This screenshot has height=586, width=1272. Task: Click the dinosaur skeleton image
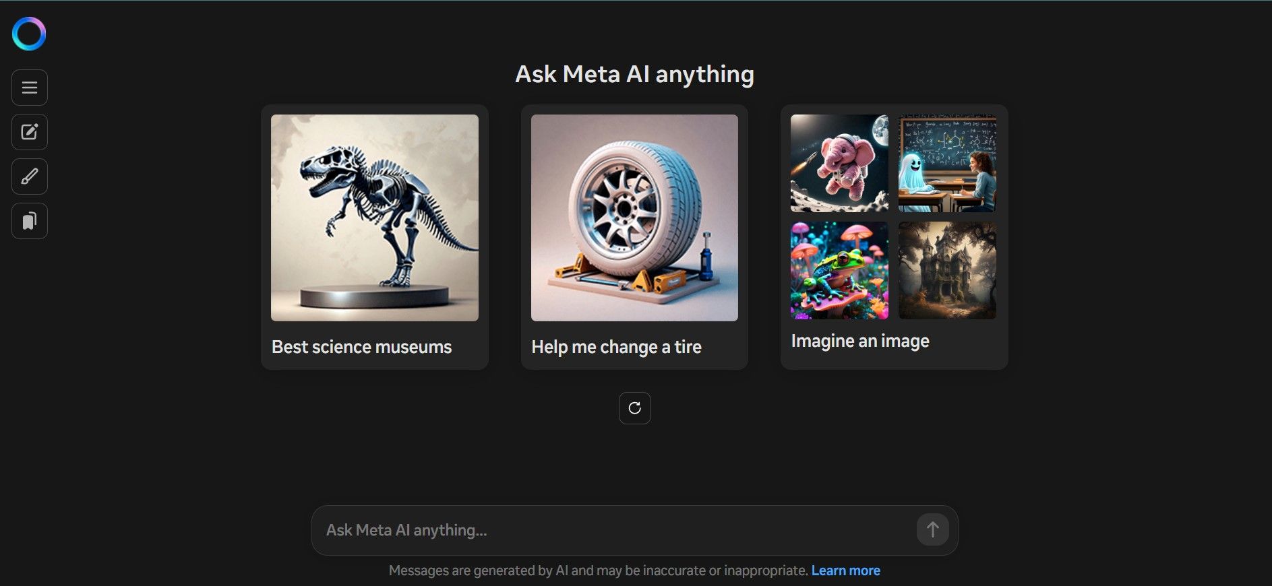pos(374,217)
